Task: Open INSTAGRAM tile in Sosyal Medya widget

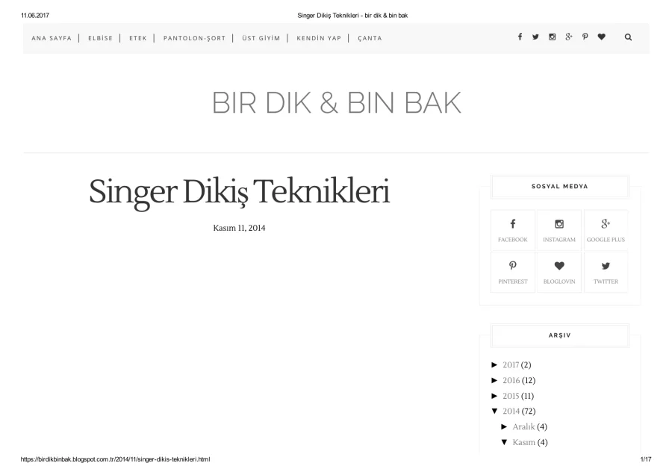Action: (559, 230)
